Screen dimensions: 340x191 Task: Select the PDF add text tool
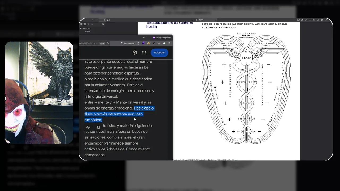[310, 20]
